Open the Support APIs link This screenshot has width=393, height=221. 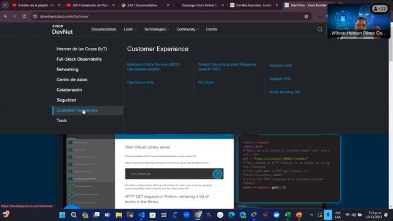click(280, 79)
